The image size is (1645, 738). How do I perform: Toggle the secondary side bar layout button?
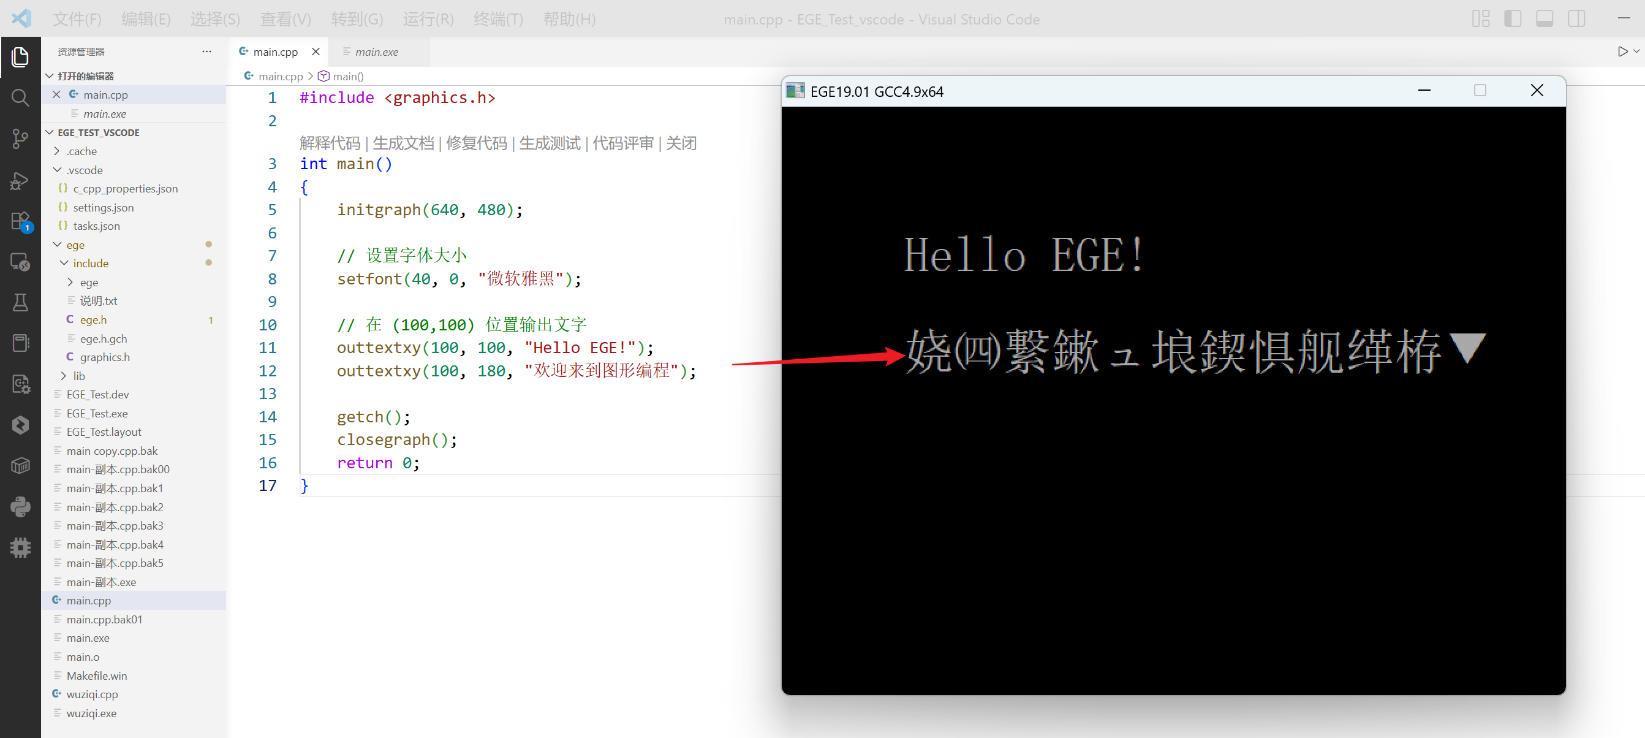click(x=1576, y=19)
